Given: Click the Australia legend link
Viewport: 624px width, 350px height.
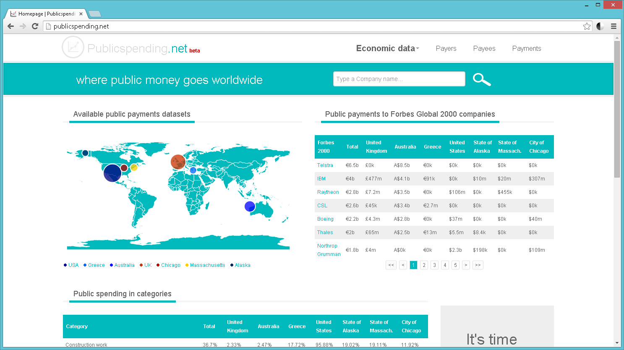Looking at the screenshot, I should point(125,265).
